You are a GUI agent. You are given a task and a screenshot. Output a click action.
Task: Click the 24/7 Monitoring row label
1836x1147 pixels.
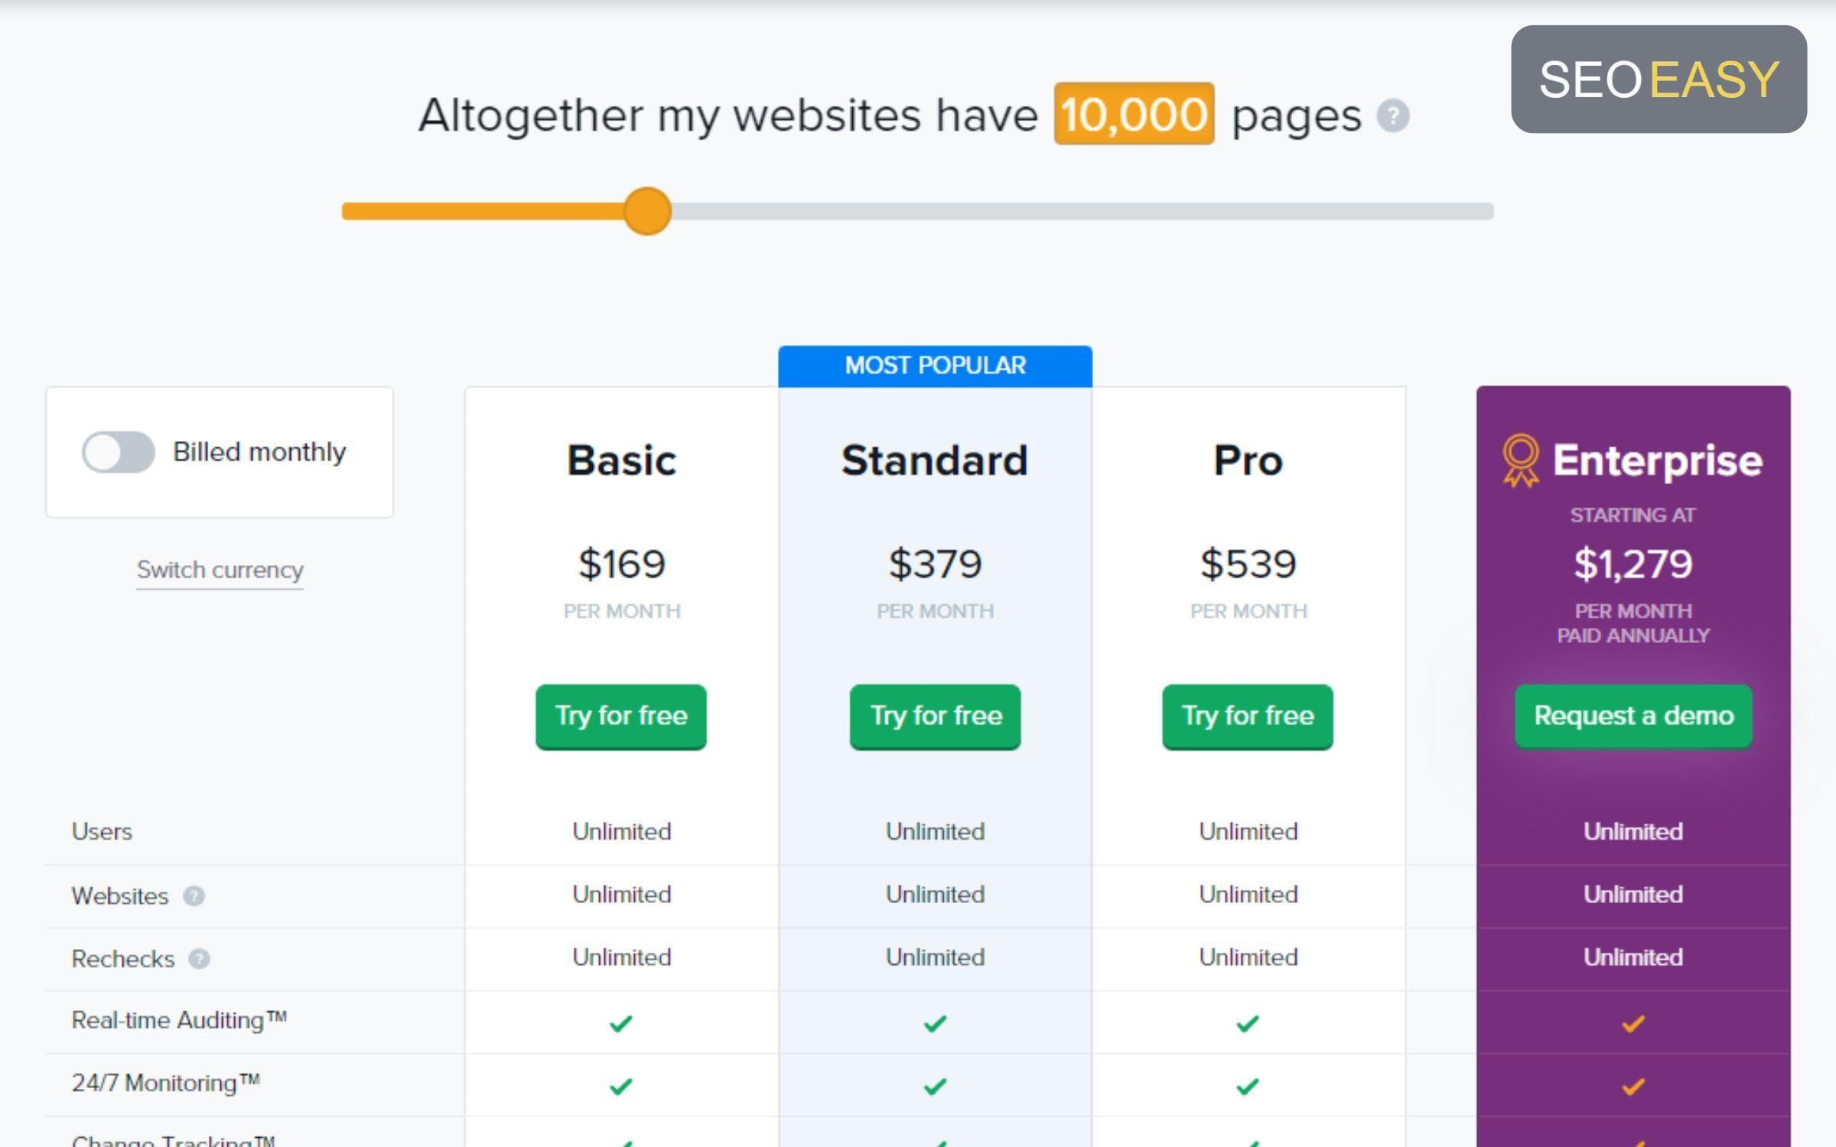166,1084
